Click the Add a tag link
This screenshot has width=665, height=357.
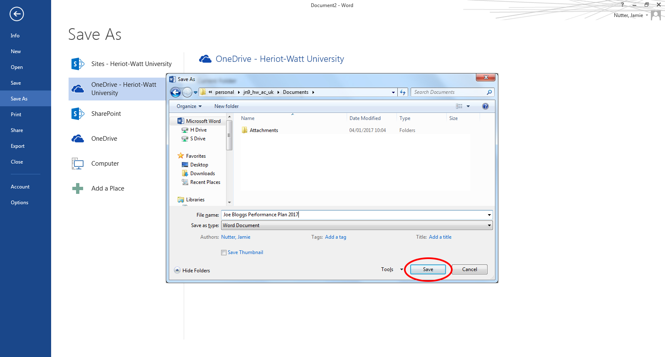[335, 237]
